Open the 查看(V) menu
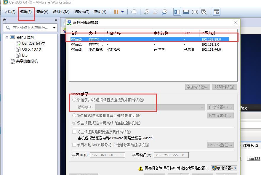Screen dimensions: 261x175 tap(42, 12)
